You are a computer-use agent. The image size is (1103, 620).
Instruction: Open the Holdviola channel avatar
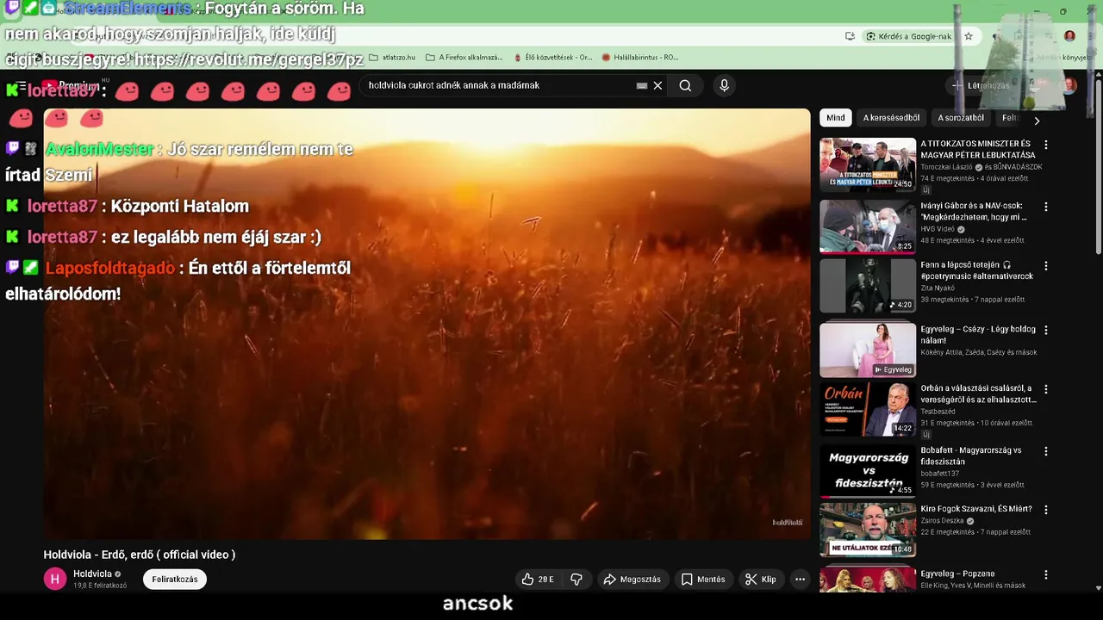(x=55, y=580)
